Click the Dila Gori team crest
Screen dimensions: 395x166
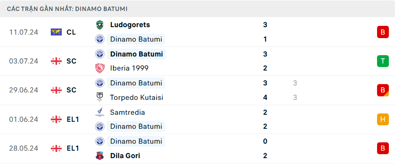100,155
